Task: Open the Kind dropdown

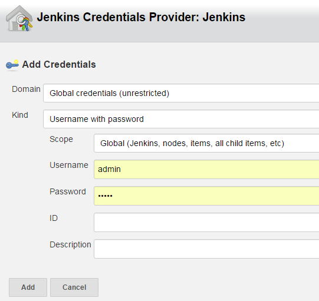Action: click(x=181, y=119)
